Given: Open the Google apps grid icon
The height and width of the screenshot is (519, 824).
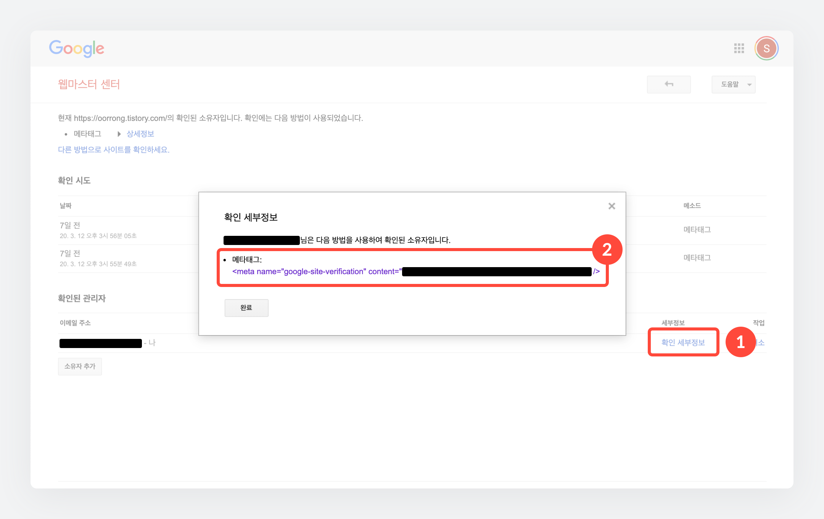Looking at the screenshot, I should [739, 48].
